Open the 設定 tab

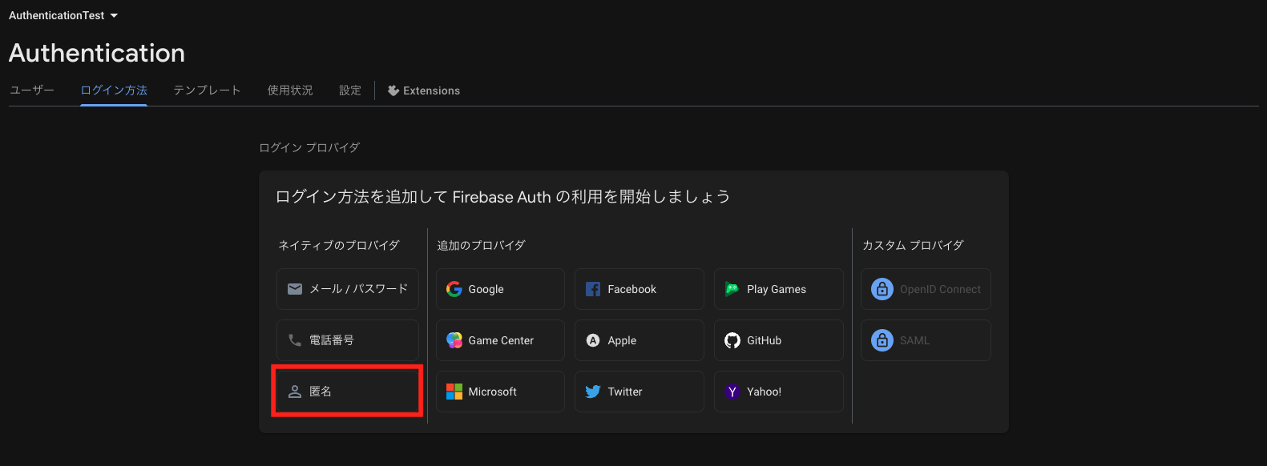(350, 90)
